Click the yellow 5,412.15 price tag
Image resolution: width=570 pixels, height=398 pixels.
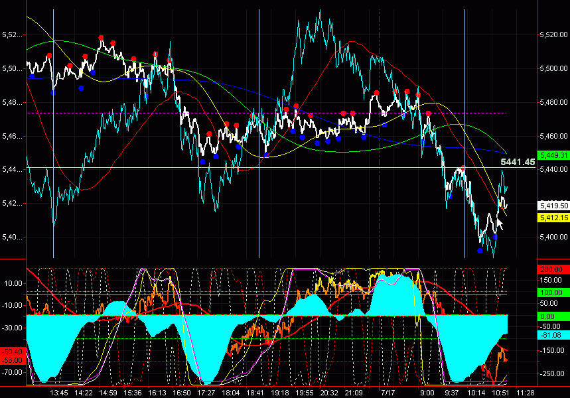click(553, 218)
